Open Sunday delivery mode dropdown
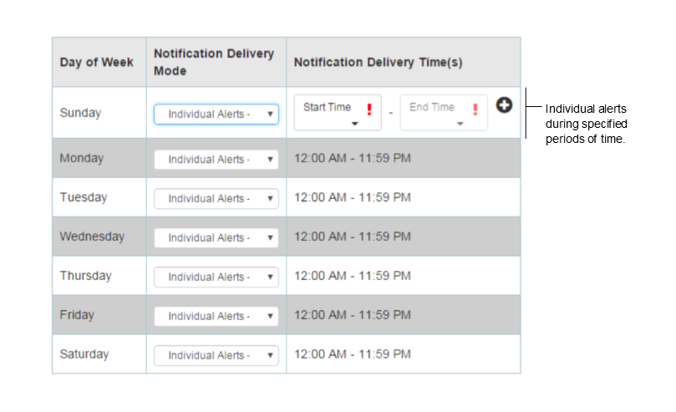 click(216, 114)
